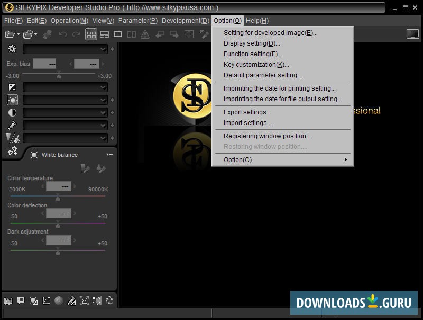Open the histogram icon in bottom bar
The image size is (423, 320).
coord(8,300)
